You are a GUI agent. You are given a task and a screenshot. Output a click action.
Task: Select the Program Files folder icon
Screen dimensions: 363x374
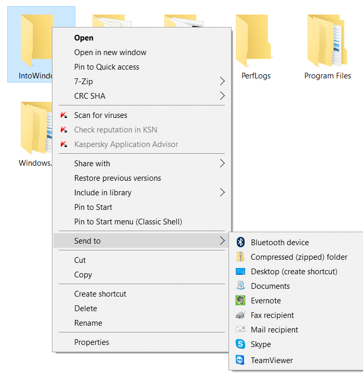pyautogui.click(x=327, y=40)
